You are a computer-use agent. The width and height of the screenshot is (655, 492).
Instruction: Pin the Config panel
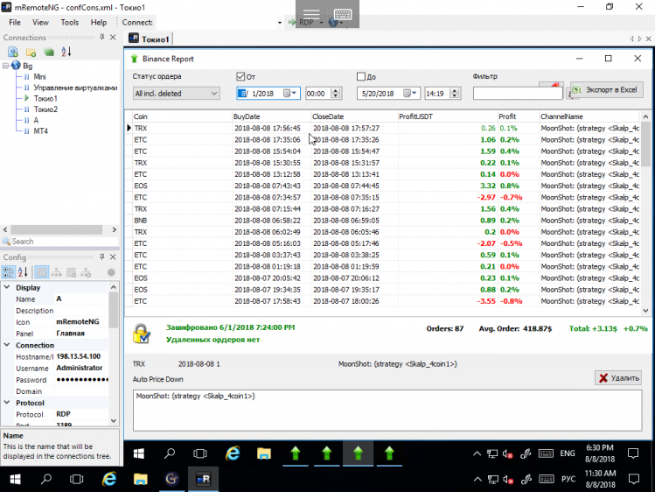pos(102,257)
